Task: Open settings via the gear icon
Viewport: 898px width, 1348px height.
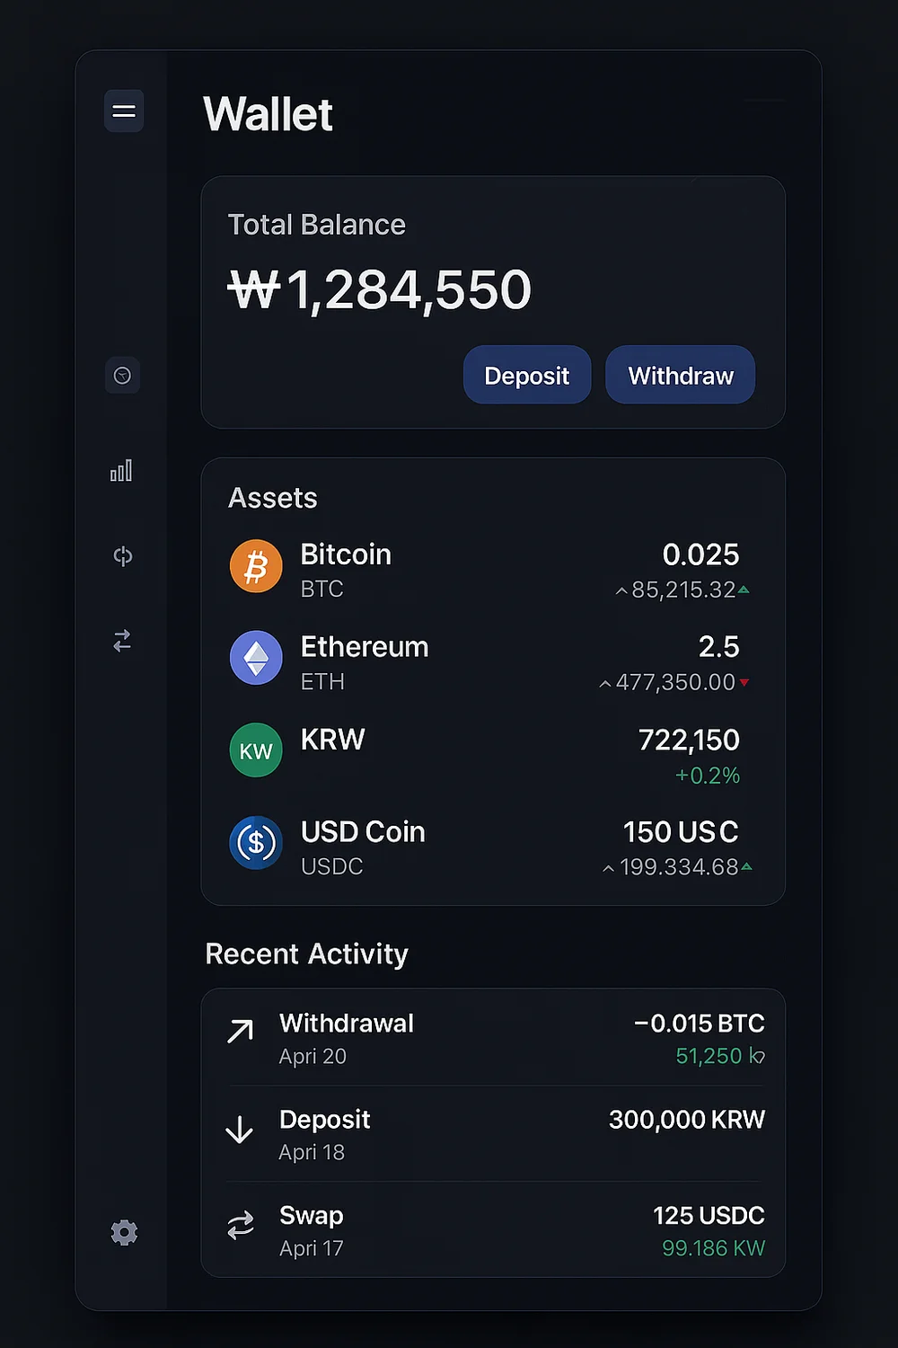Action: tap(124, 1232)
